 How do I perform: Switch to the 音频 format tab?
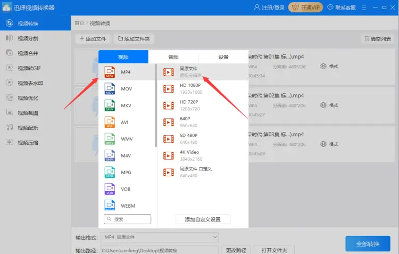[173, 57]
